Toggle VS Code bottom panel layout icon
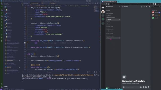The width and height of the screenshot is (161, 90). tap(88, 1)
